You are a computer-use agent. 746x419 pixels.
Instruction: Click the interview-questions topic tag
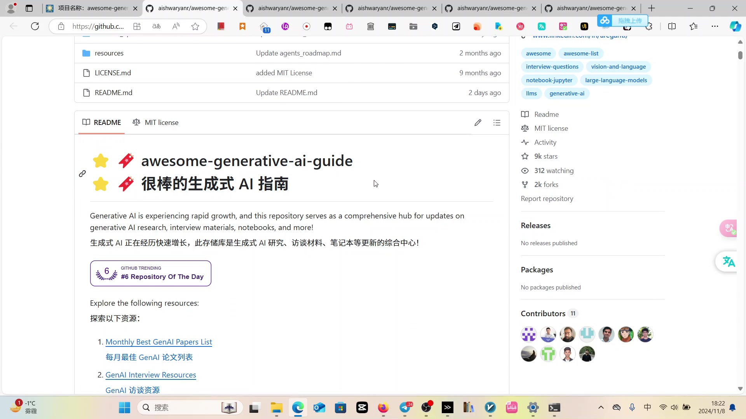point(552,67)
